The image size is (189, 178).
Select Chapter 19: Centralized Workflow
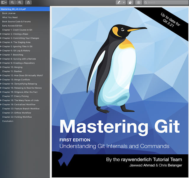coord(19,105)
